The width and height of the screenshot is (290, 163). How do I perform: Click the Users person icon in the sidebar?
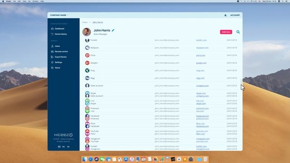[x=53, y=46]
